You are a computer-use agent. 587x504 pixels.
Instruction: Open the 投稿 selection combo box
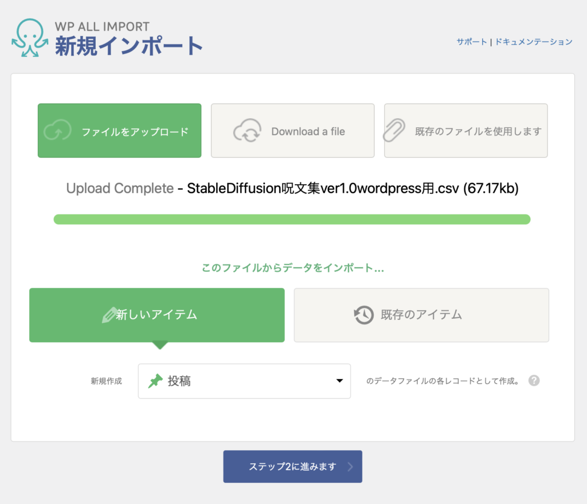pos(244,381)
